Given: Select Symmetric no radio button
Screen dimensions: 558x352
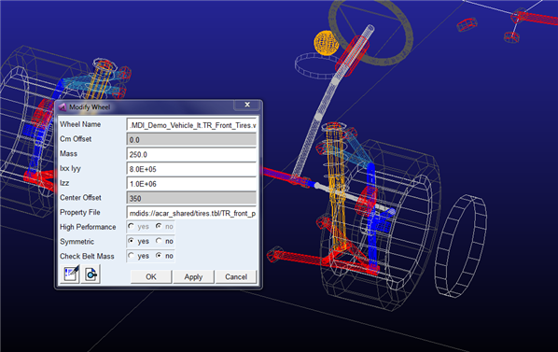Looking at the screenshot, I should coord(159,241).
